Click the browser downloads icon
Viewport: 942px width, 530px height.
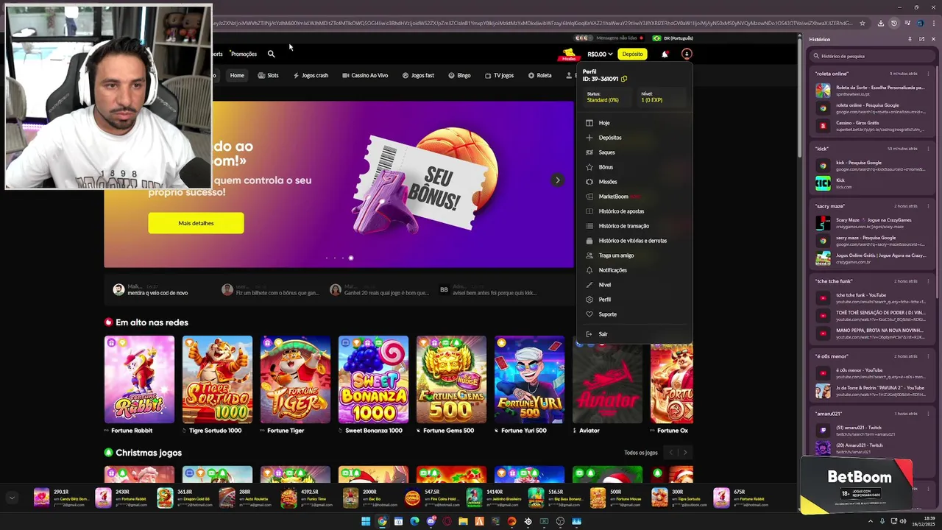click(x=881, y=23)
